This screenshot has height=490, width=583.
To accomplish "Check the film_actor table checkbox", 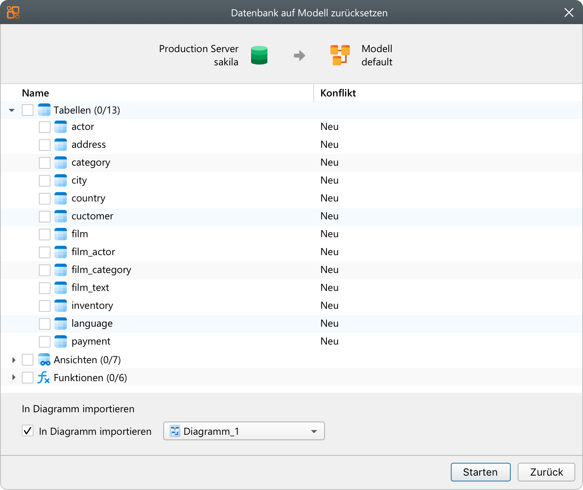I will point(45,252).
